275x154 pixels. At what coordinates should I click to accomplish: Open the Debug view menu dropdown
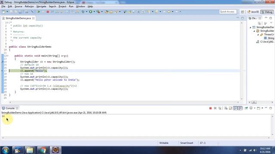271,23
